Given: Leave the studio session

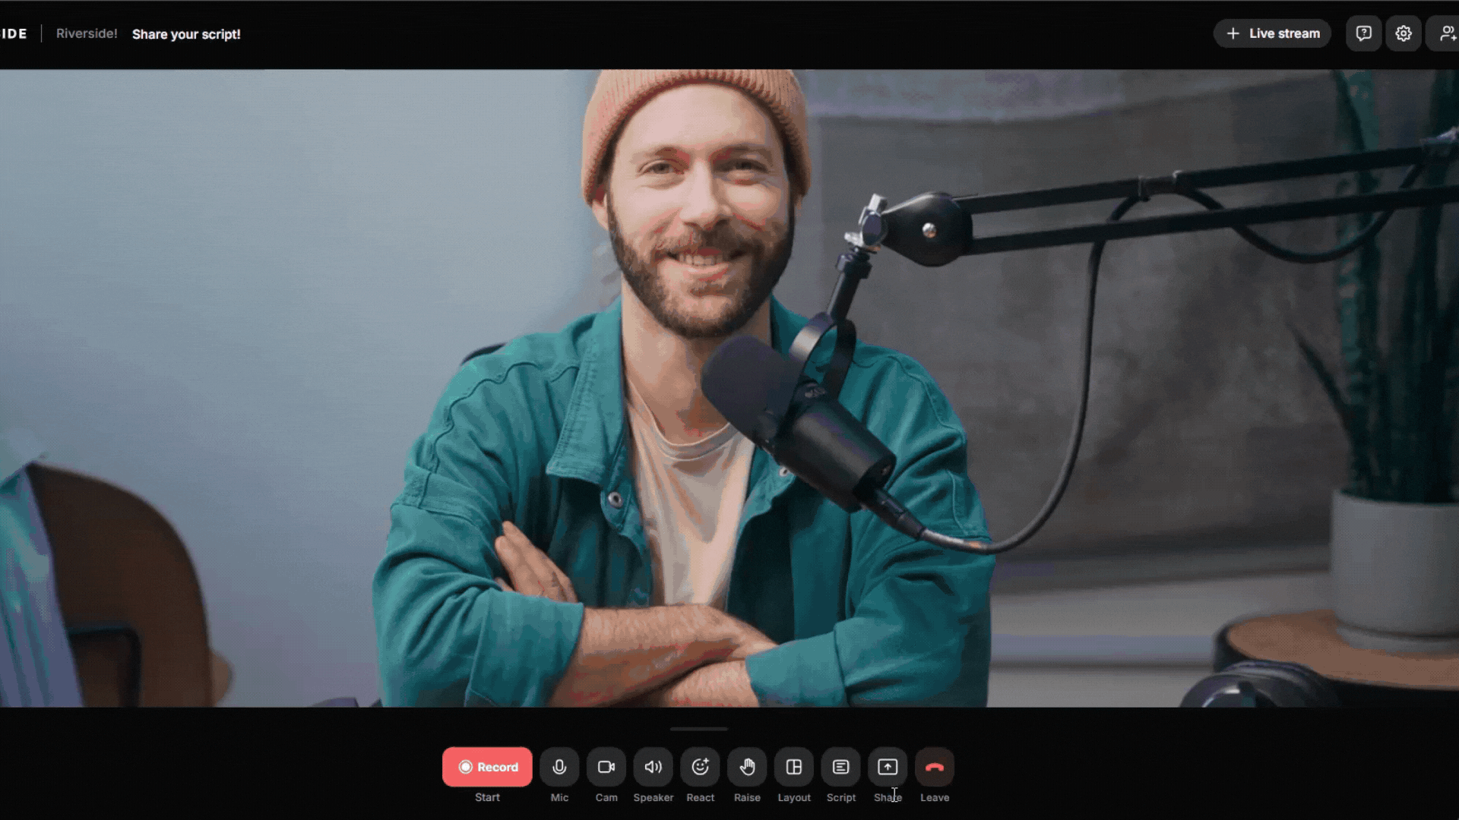Looking at the screenshot, I should 935,767.
